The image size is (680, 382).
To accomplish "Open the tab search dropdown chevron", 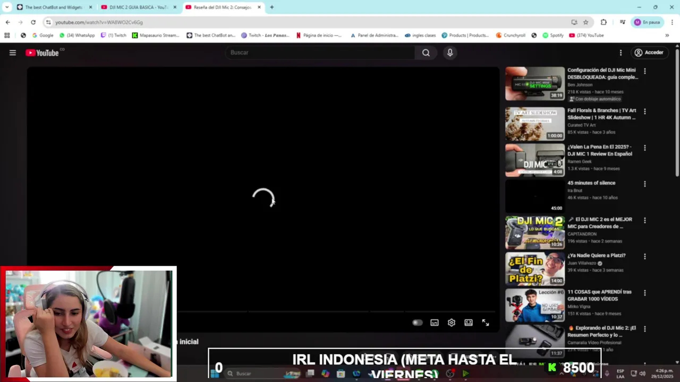I will [x=7, y=7].
